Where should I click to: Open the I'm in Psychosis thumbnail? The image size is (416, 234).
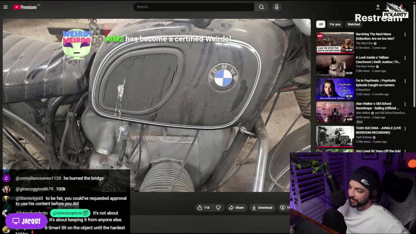(335, 89)
